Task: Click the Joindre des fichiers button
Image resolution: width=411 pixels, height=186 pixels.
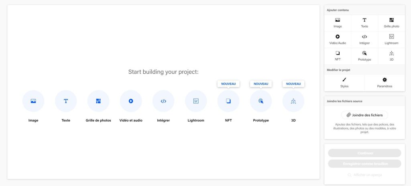Action: tap(364, 115)
